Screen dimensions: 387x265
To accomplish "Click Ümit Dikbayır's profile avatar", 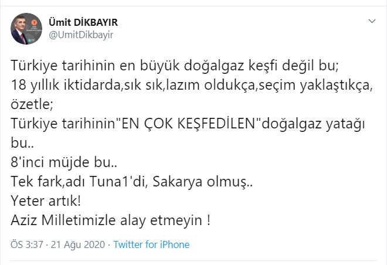I will pyautogui.click(x=26, y=28).
